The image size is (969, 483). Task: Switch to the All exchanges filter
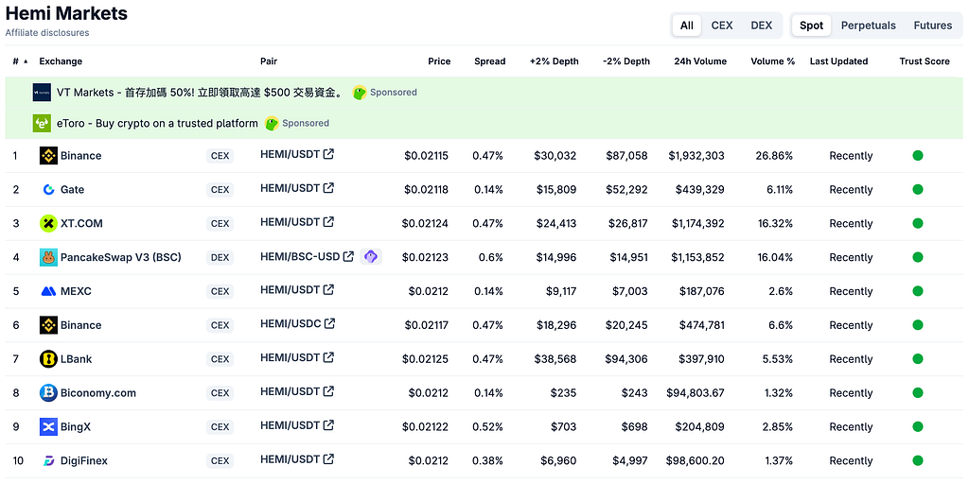pos(687,26)
